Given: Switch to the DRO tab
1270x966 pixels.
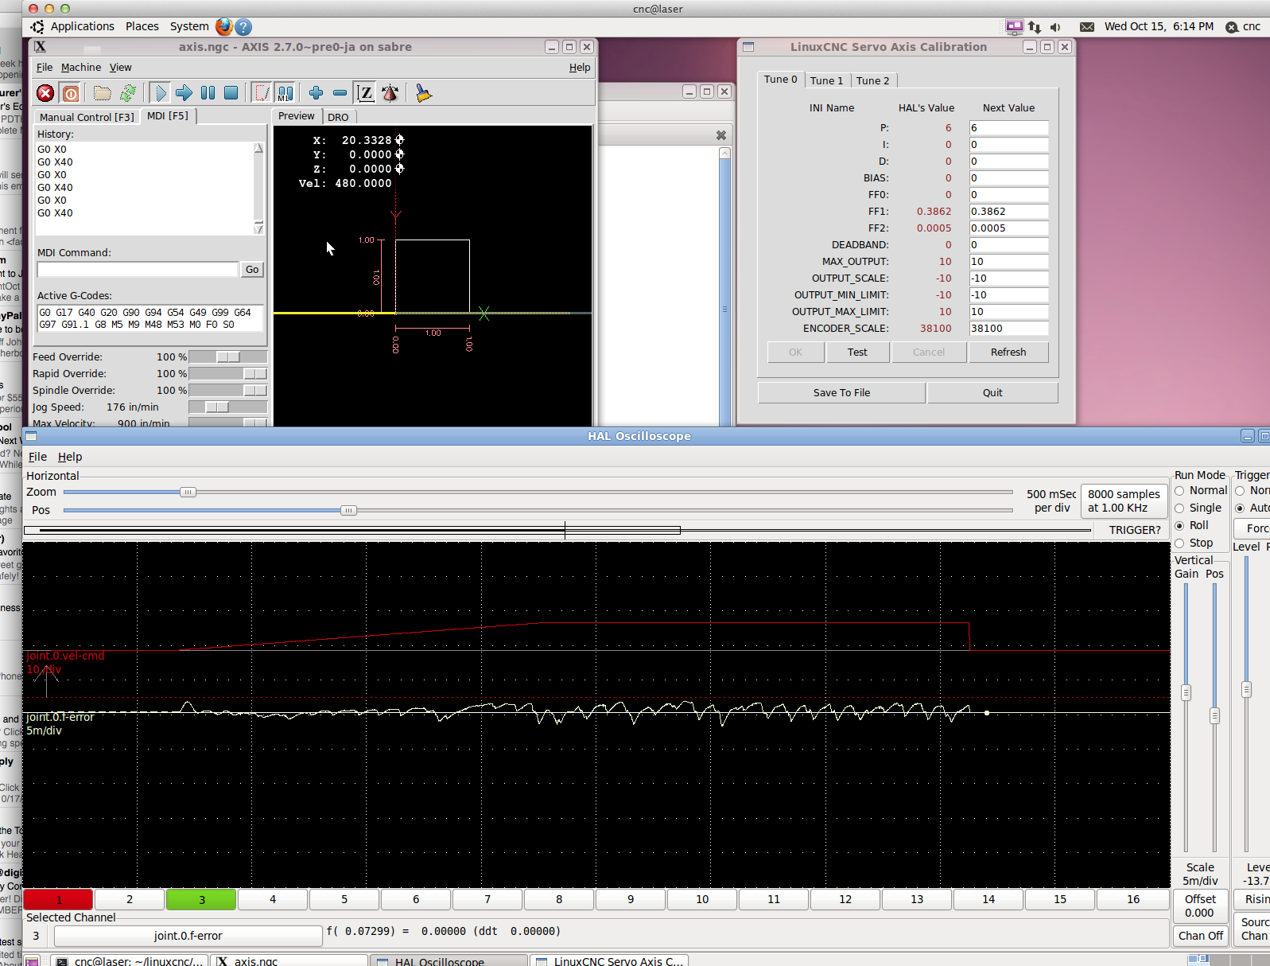Looking at the screenshot, I should coord(338,117).
